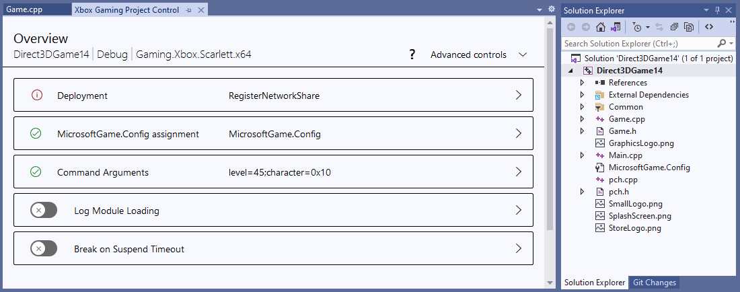Expand the References node

(x=583, y=83)
